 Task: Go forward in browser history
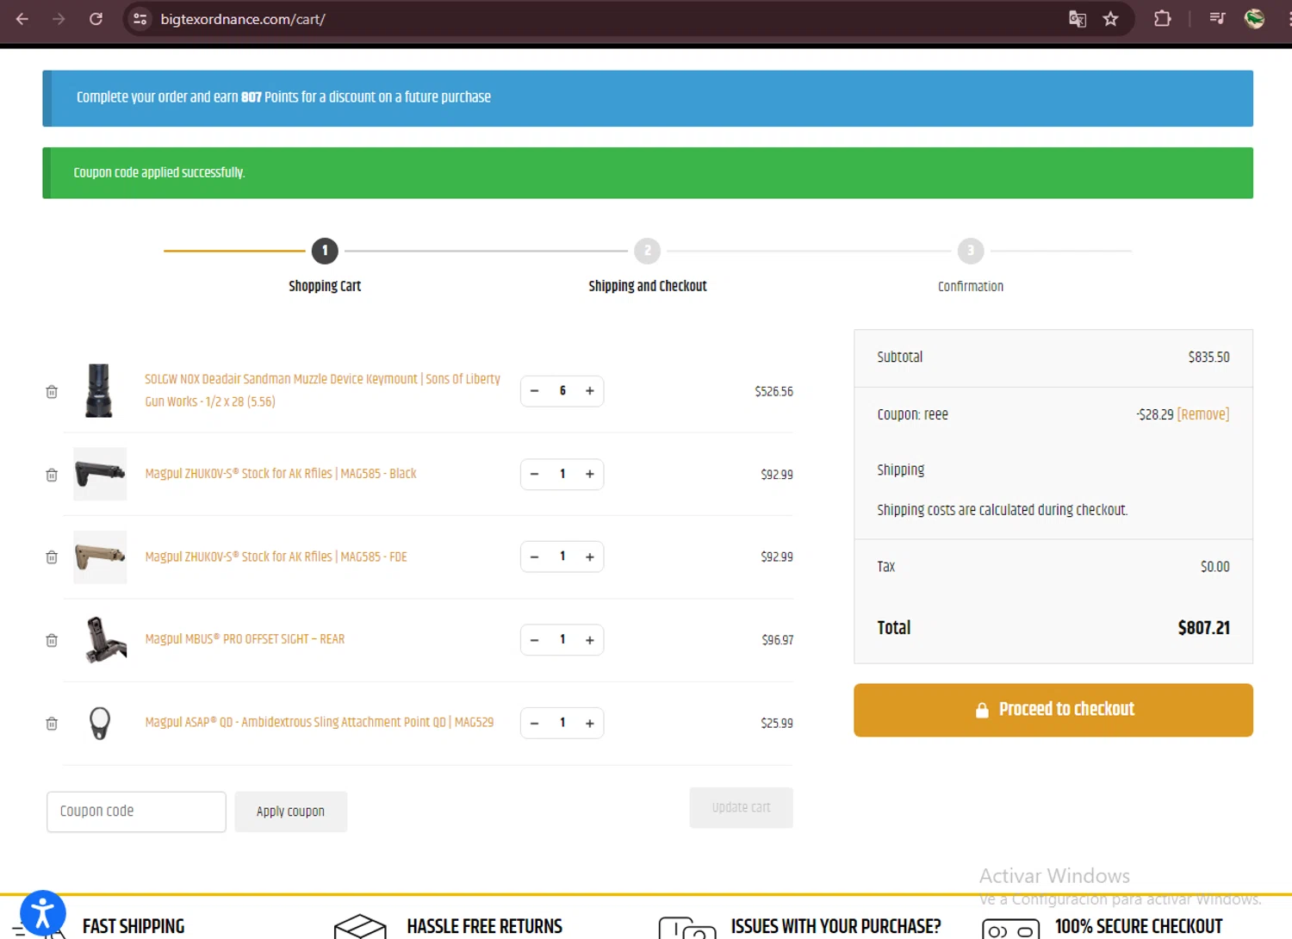coord(59,19)
